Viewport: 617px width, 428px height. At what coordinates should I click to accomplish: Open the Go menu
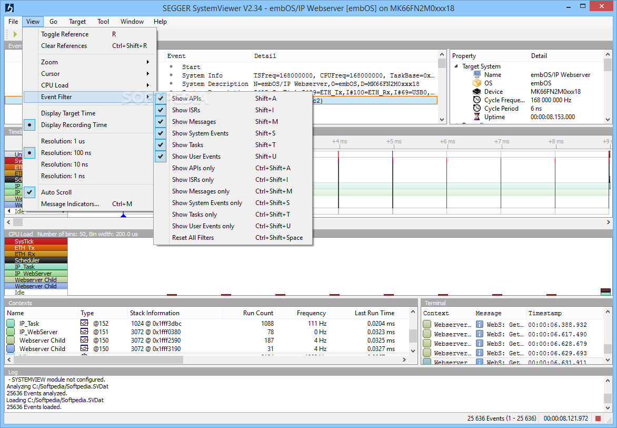click(54, 22)
